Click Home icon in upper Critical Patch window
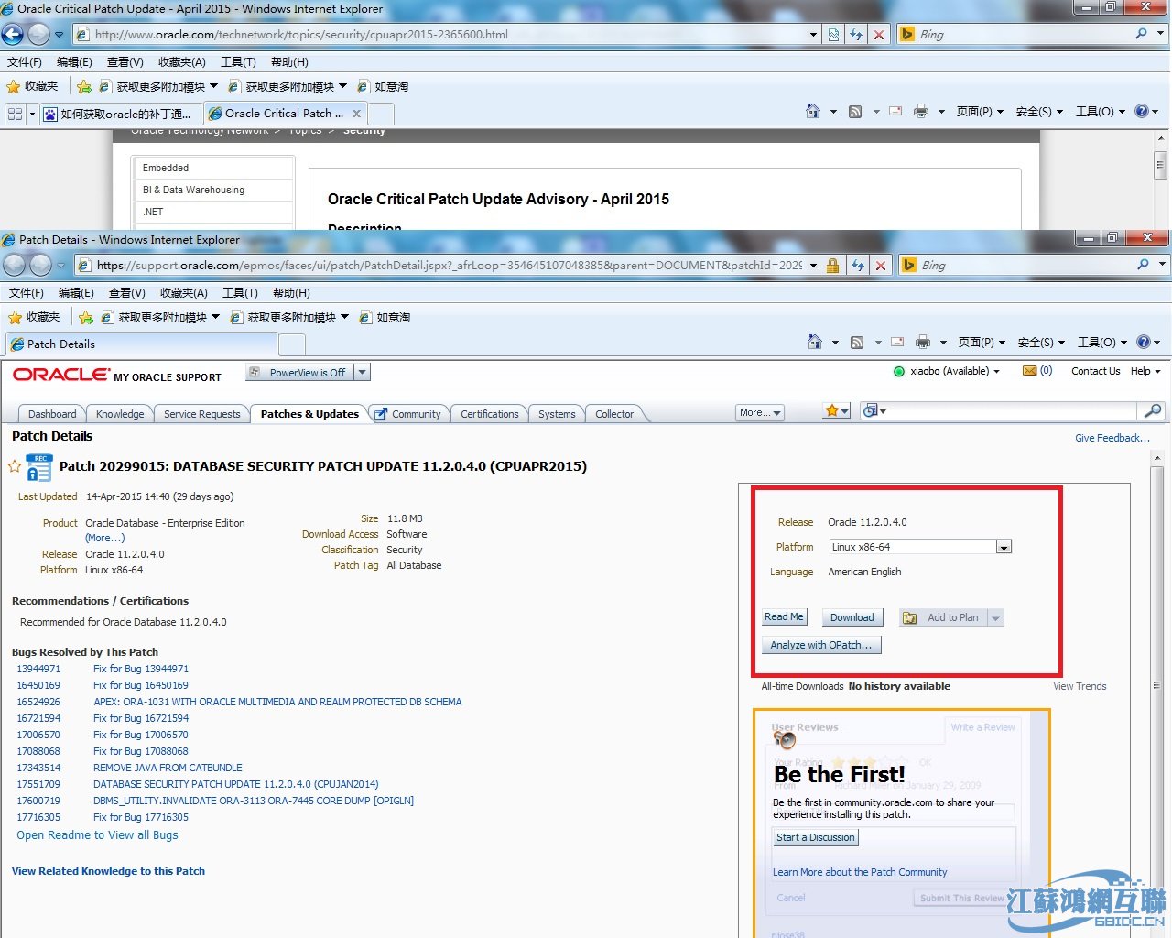 (813, 111)
